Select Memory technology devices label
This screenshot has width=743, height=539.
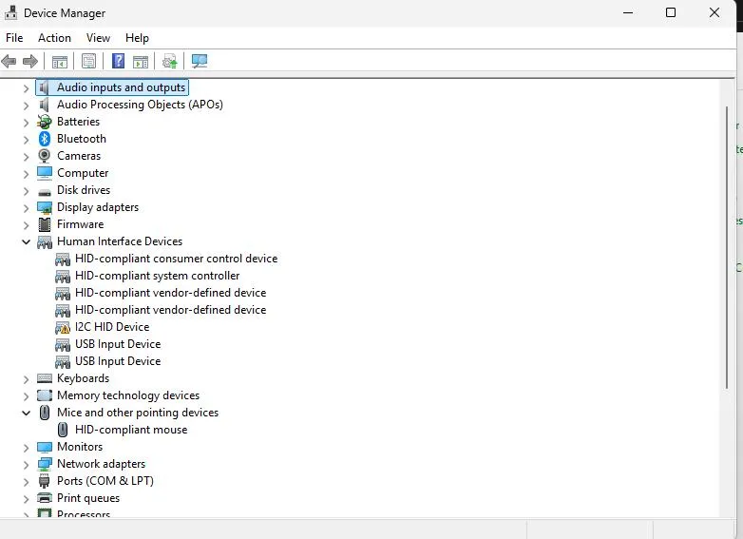(x=128, y=395)
